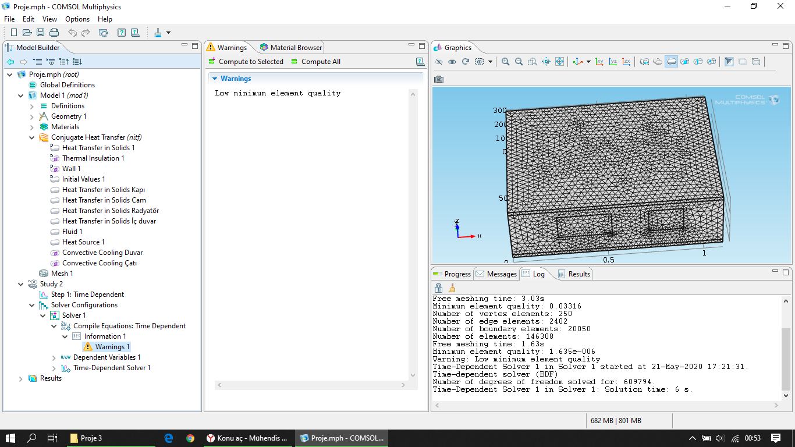Image resolution: width=795 pixels, height=447 pixels.
Task: Take a snapshot with the camera icon
Action: click(439, 79)
